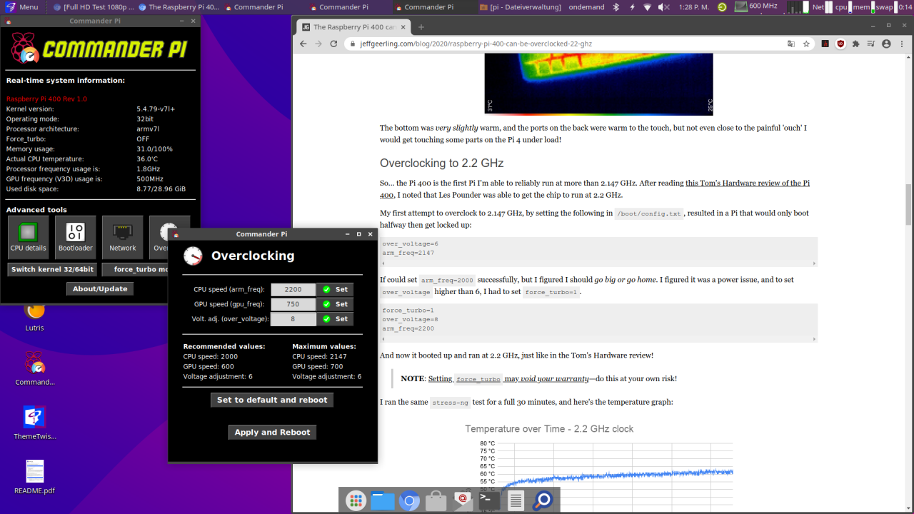Click Set to default and reboot
The image size is (914, 514).
click(272, 400)
